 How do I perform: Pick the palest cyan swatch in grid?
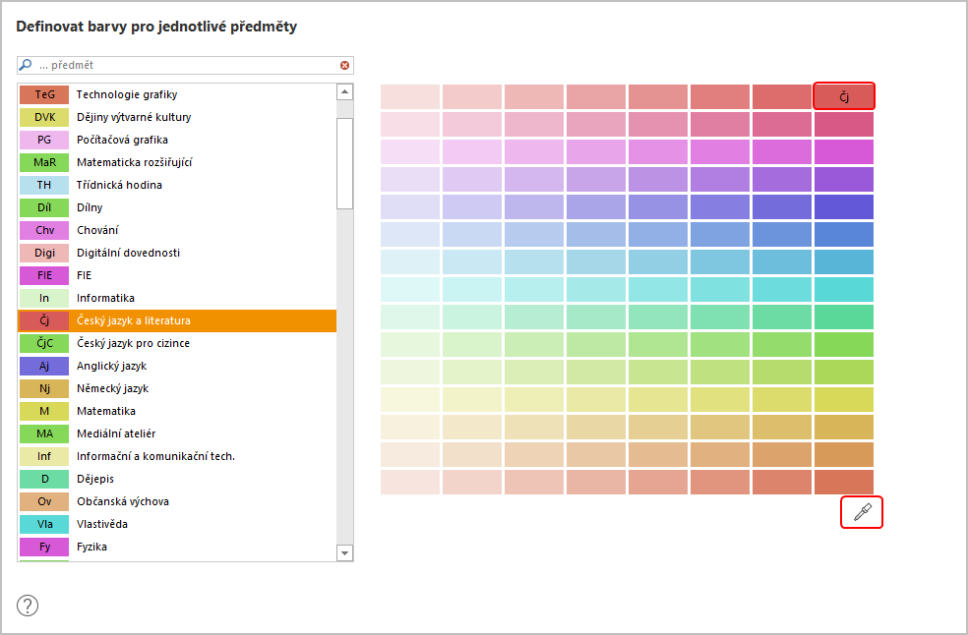[410, 289]
